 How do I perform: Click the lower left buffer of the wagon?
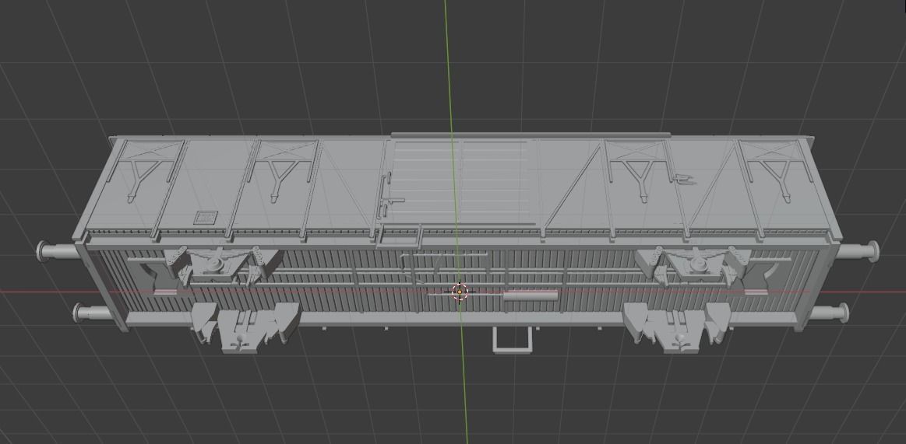[x=93, y=313]
